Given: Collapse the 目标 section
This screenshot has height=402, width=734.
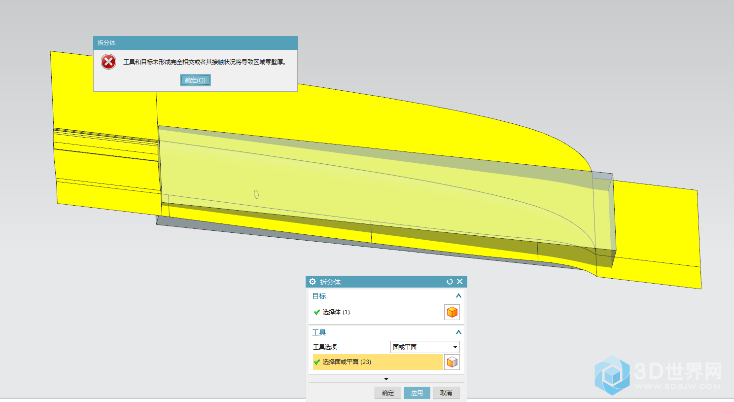Looking at the screenshot, I should point(458,296).
